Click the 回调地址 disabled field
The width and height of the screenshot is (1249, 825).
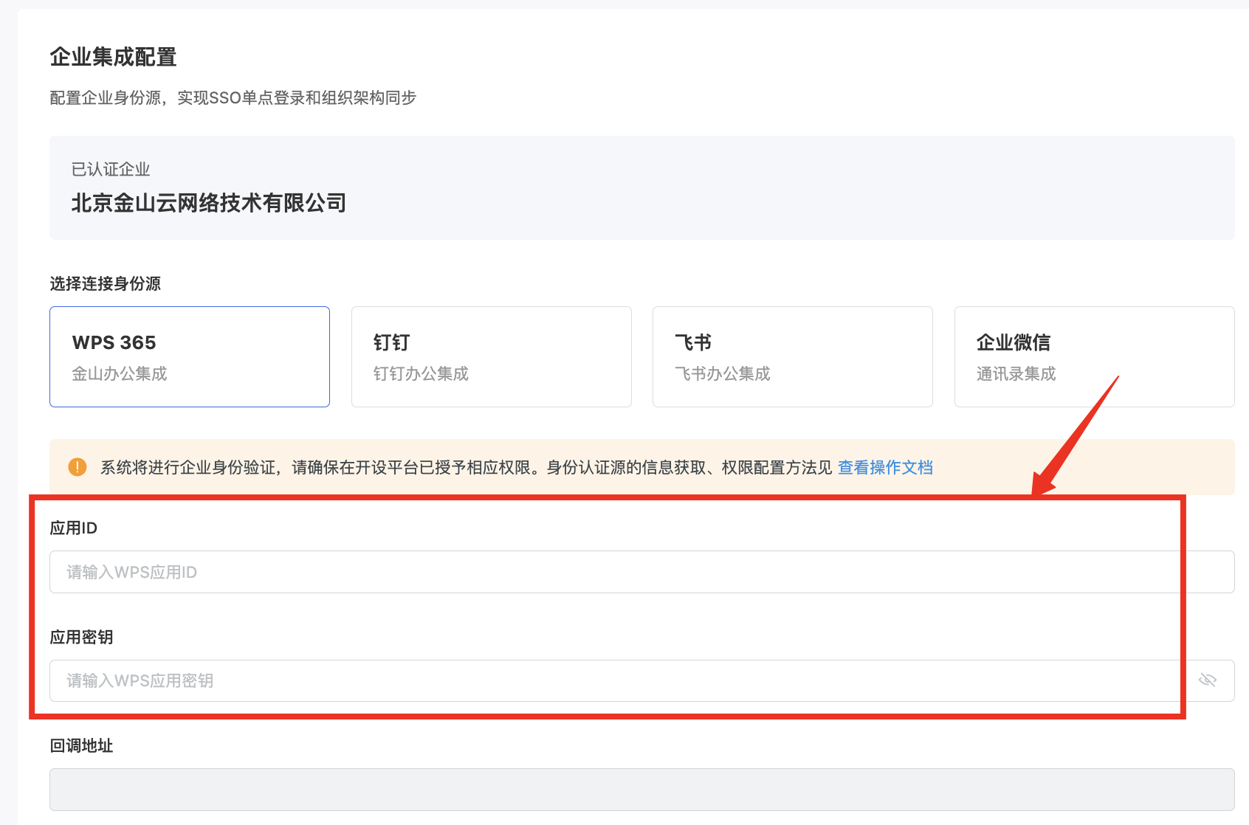[642, 790]
